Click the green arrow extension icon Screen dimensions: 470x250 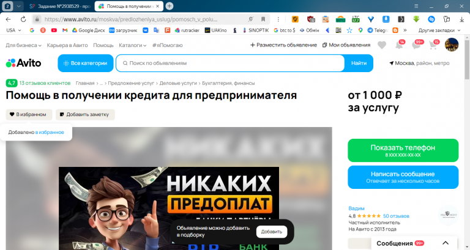pyautogui.click(x=416, y=20)
